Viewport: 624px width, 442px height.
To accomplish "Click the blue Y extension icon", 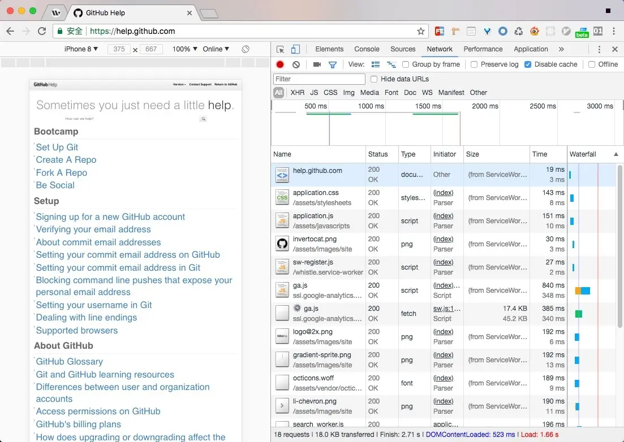I will (x=487, y=31).
